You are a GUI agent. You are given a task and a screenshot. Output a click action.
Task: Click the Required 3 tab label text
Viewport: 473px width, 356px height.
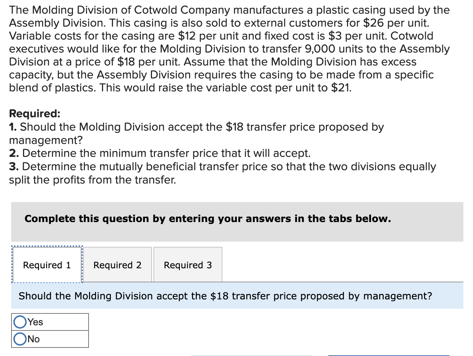pos(188,265)
